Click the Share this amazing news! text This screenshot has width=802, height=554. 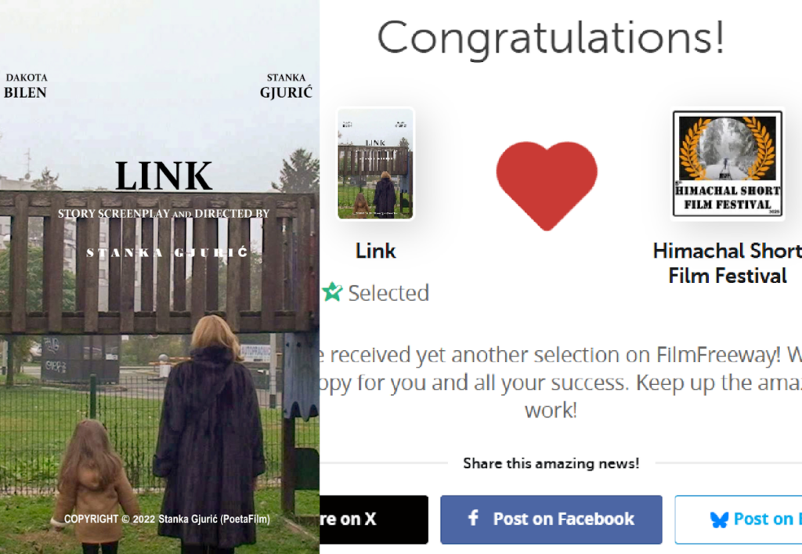tap(551, 463)
